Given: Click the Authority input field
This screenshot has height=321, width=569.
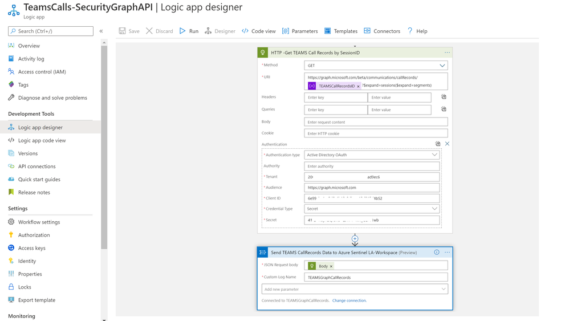Looking at the screenshot, I should point(372,166).
